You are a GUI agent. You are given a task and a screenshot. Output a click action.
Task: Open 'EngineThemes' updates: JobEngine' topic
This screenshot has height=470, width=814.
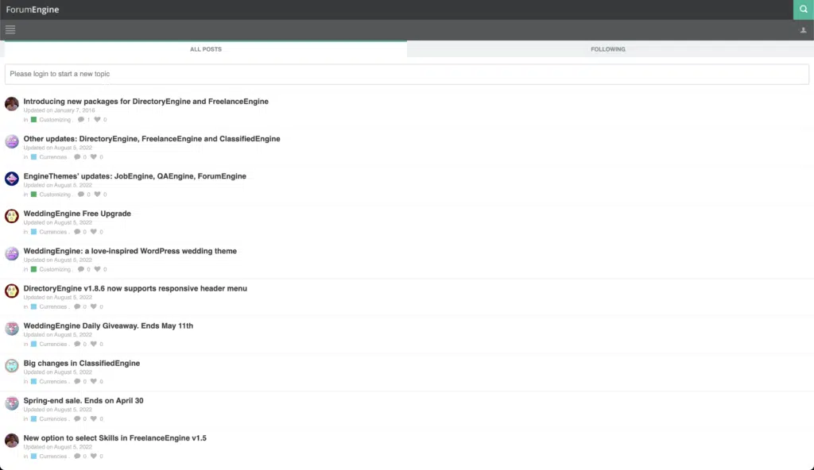point(134,176)
